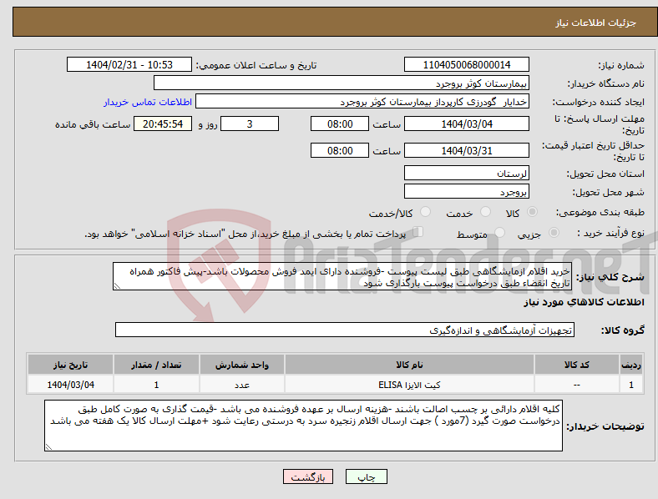Viewport: 658px width, 499px height.
Task: Click the توضیحات خریدار notes text area
Action: click(x=303, y=426)
